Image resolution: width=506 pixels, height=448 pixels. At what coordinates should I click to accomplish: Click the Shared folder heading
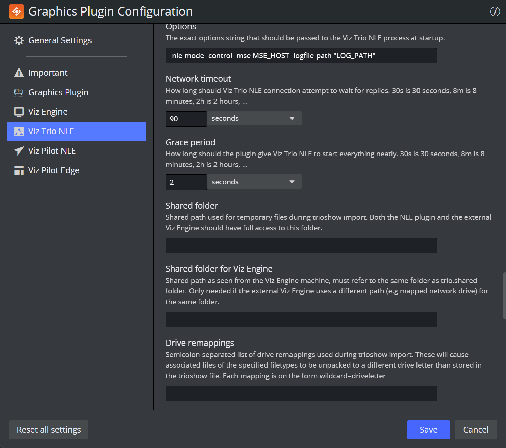(192, 206)
